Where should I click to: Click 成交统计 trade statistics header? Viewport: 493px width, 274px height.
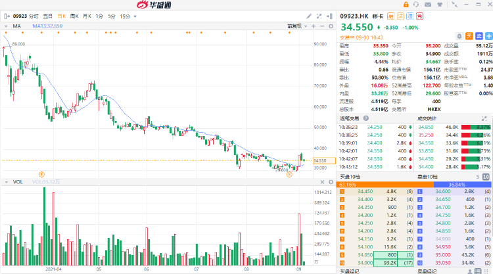point(427,118)
